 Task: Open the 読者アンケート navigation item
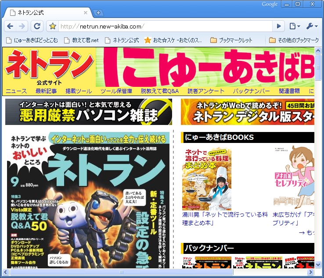(x=206, y=91)
